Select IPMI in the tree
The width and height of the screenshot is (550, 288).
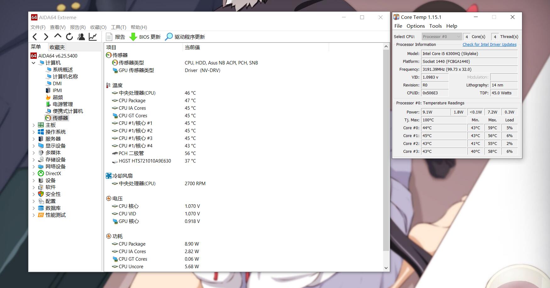click(57, 90)
